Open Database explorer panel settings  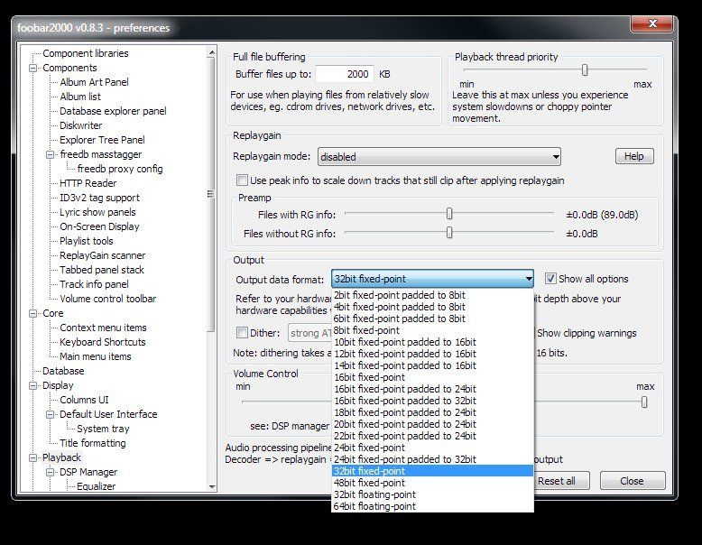click(113, 111)
